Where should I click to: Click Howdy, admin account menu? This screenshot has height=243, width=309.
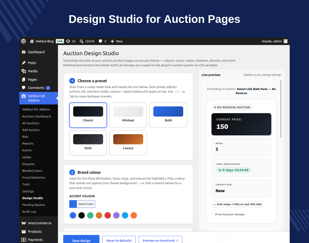coord(272,41)
